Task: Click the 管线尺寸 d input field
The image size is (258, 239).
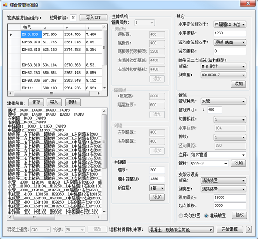Action: [215, 110]
